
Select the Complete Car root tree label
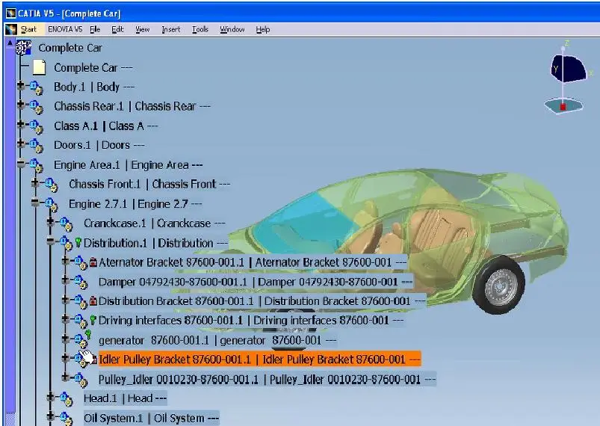[x=70, y=48]
